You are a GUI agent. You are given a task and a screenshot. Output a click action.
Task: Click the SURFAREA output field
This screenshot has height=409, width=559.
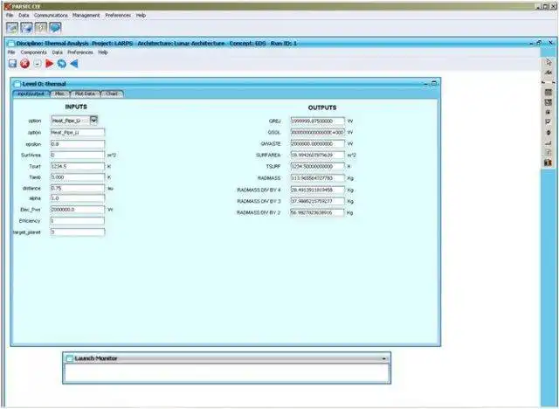pos(318,155)
